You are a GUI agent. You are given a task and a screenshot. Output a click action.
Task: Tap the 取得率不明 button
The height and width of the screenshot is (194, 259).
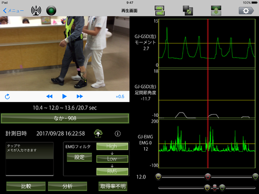click(x=113, y=186)
